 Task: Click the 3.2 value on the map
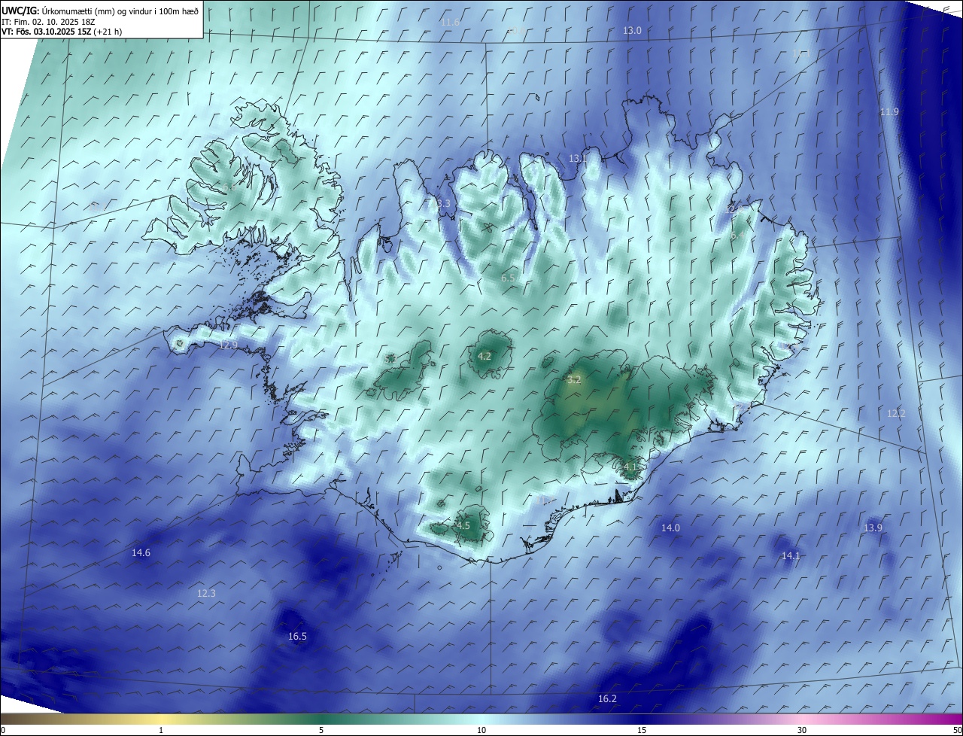click(574, 380)
